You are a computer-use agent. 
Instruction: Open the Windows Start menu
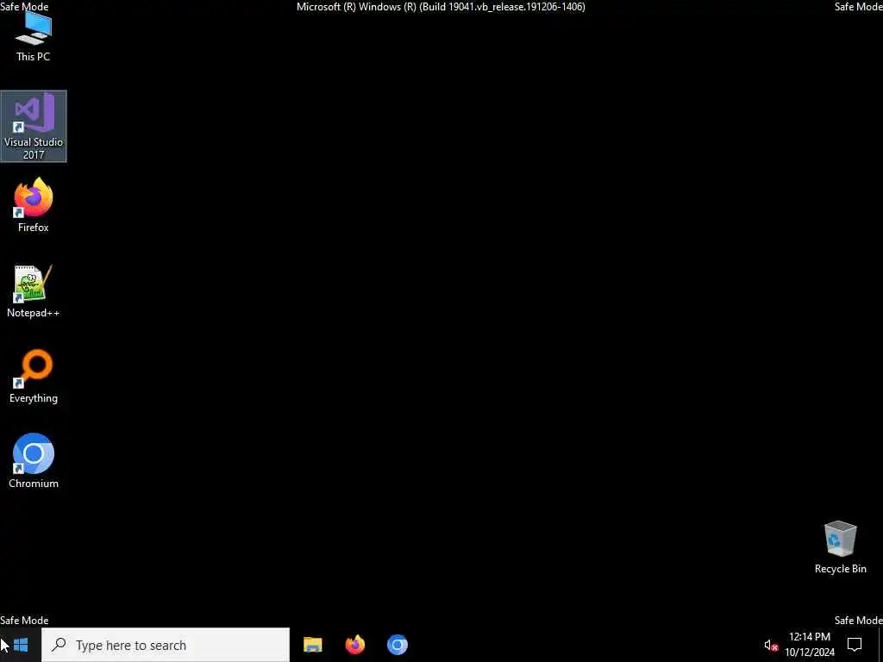point(21,645)
